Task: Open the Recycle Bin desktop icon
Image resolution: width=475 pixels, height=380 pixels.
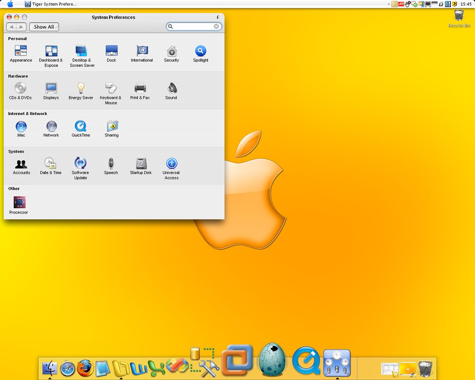Action: tap(459, 18)
